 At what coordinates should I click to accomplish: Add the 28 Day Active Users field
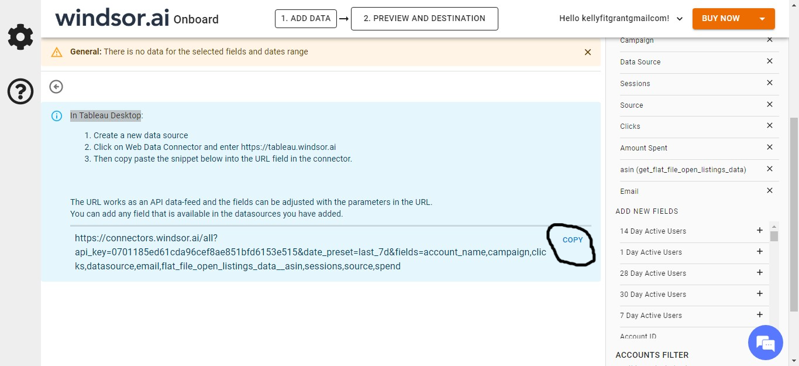click(x=760, y=272)
